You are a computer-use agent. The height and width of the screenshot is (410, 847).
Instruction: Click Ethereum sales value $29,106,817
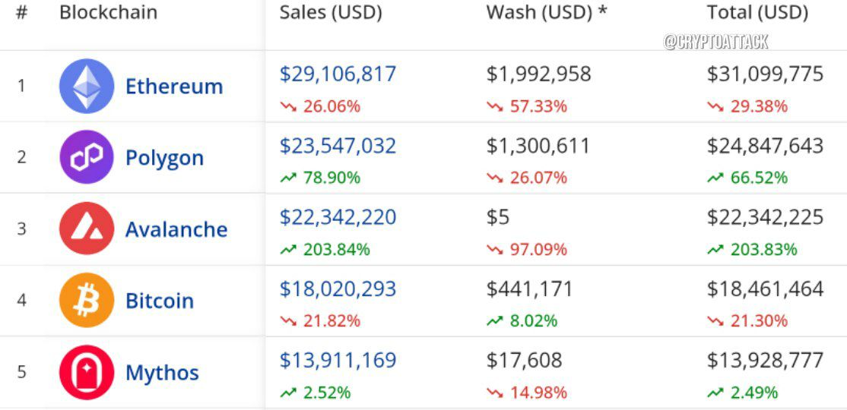pos(338,74)
